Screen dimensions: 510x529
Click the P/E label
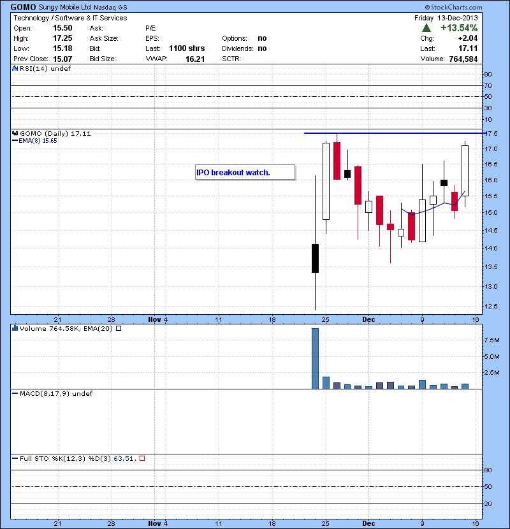click(151, 28)
